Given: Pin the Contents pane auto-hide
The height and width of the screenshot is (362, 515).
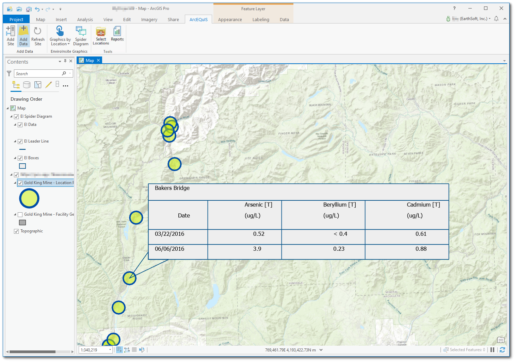Looking at the screenshot, I should click(x=65, y=61).
